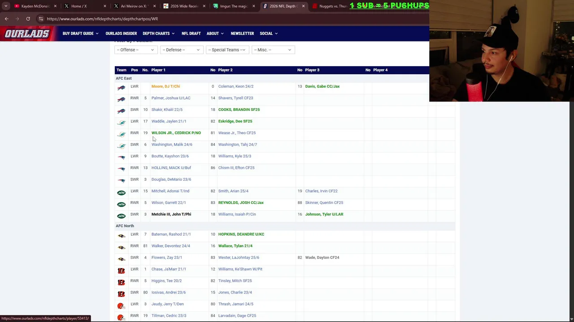Click the AFC North division row label
This screenshot has width=574, height=322.
pyautogui.click(x=125, y=226)
